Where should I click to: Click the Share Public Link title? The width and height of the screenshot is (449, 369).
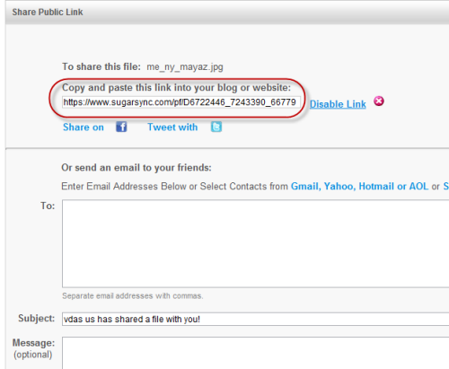(48, 12)
